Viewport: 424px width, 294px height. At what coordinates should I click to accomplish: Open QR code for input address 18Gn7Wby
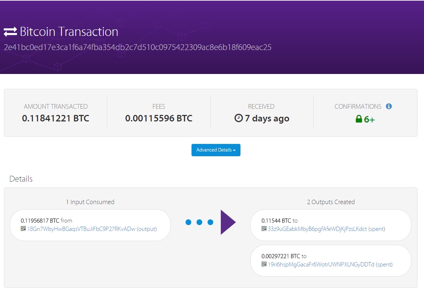pos(23,229)
